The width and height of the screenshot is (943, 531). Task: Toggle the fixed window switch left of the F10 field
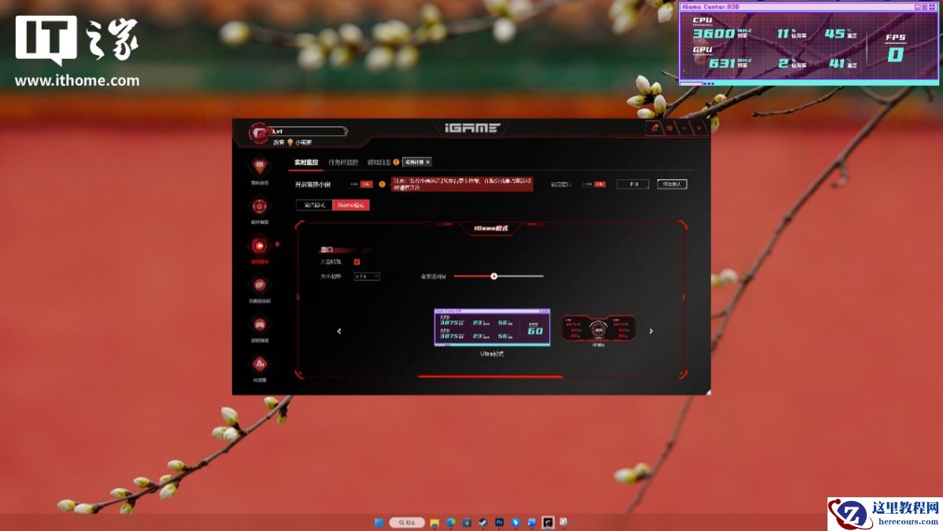pos(594,184)
